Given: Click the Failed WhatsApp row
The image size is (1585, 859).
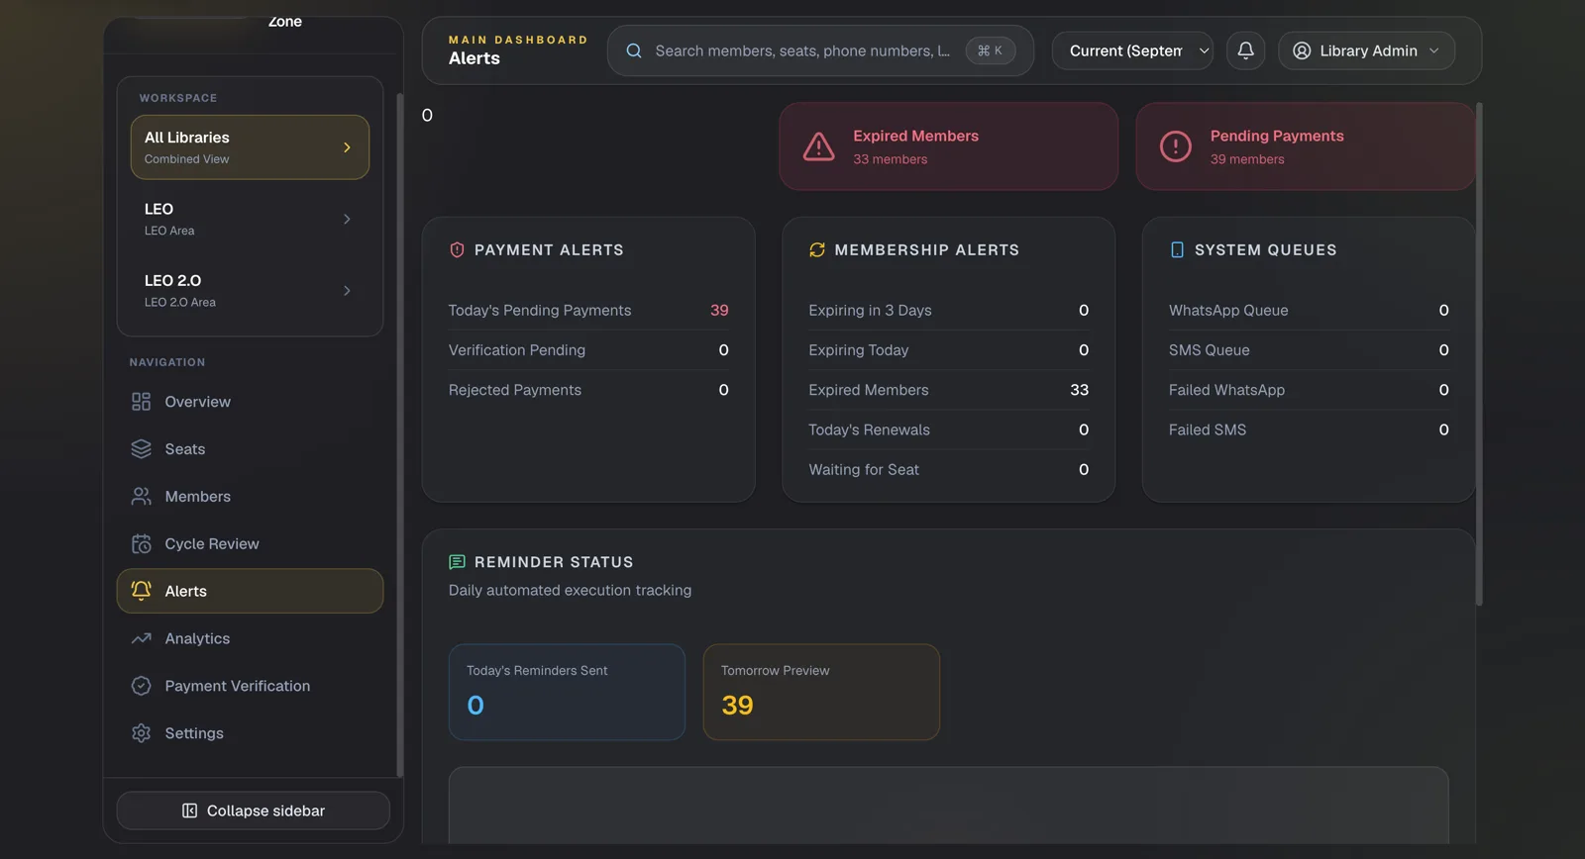Looking at the screenshot, I should 1309,390.
